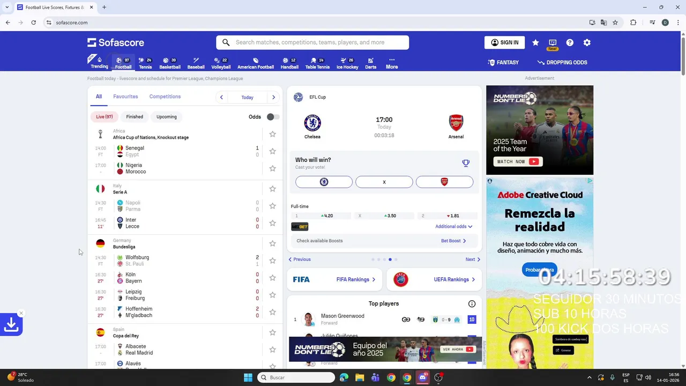The image size is (686, 386).
Task: Open the help question mark icon
Action: coord(570,42)
